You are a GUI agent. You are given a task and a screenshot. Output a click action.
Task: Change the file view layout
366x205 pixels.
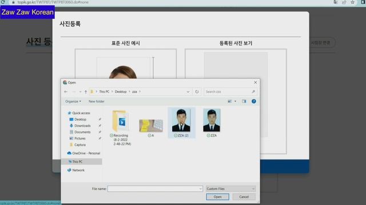pos(230,101)
